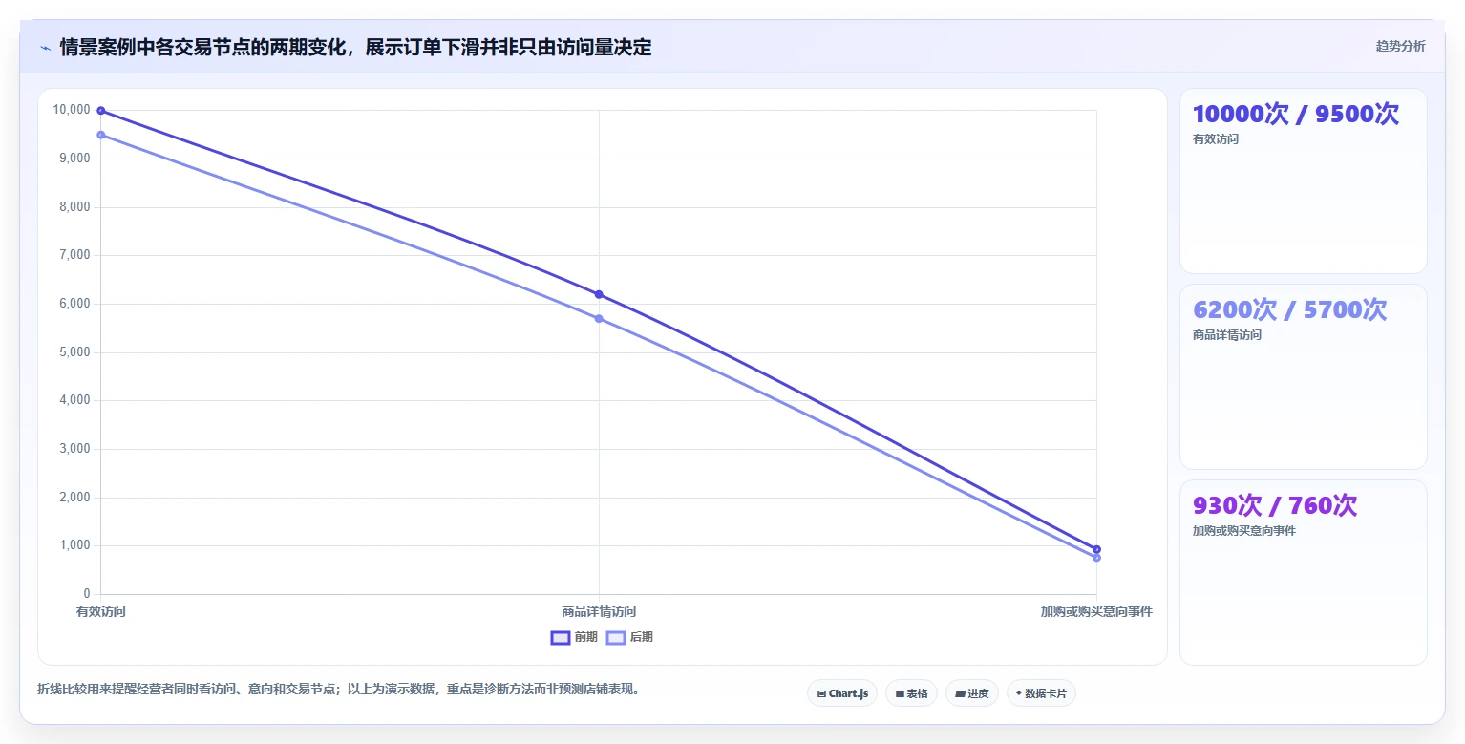Click the 5,000 y-axis label

[74, 352]
